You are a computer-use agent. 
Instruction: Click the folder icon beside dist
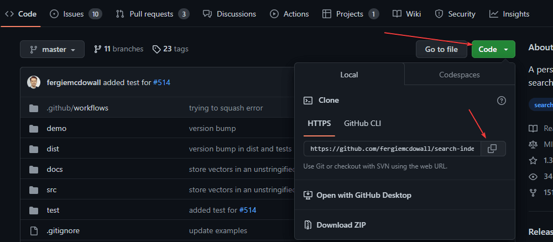[34, 149]
